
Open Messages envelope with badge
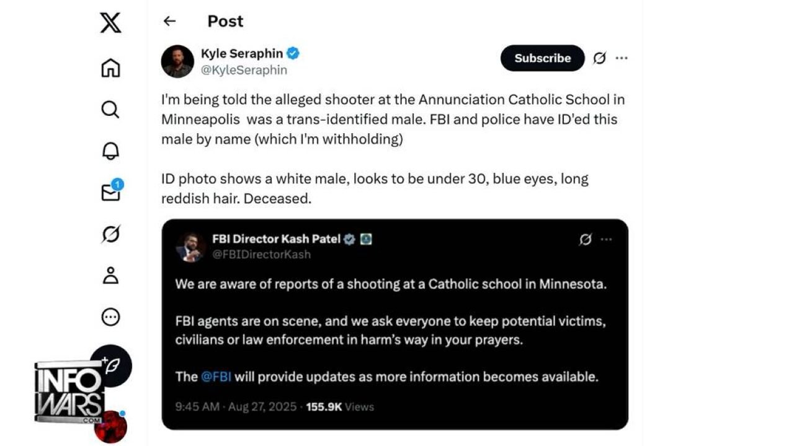click(x=111, y=192)
